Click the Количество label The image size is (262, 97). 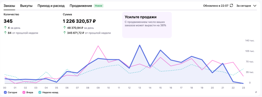coord(11,14)
